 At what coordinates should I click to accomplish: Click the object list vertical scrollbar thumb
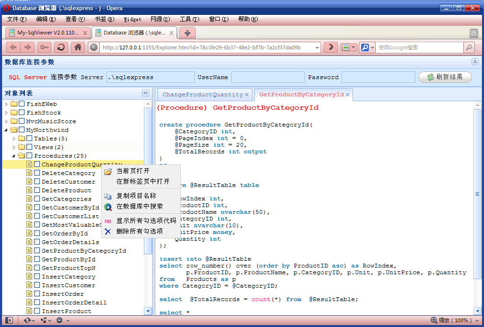click(148, 181)
